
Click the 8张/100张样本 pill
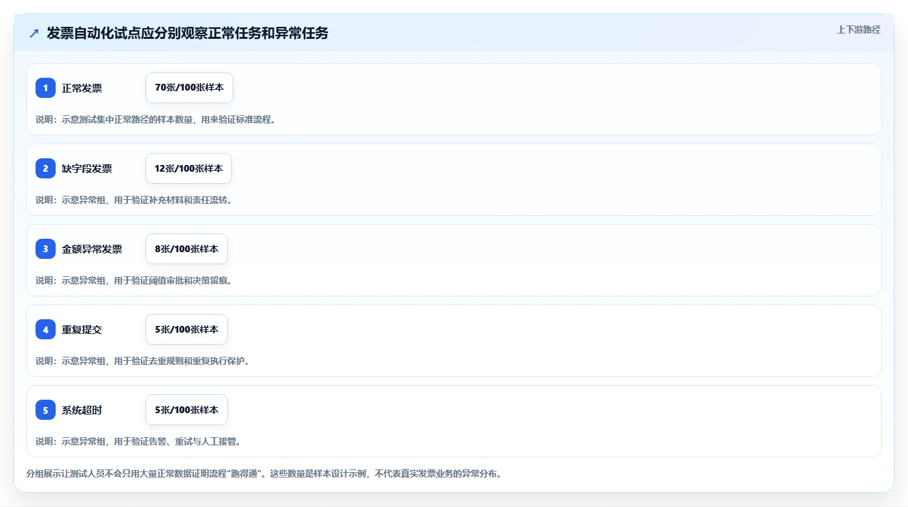click(186, 249)
